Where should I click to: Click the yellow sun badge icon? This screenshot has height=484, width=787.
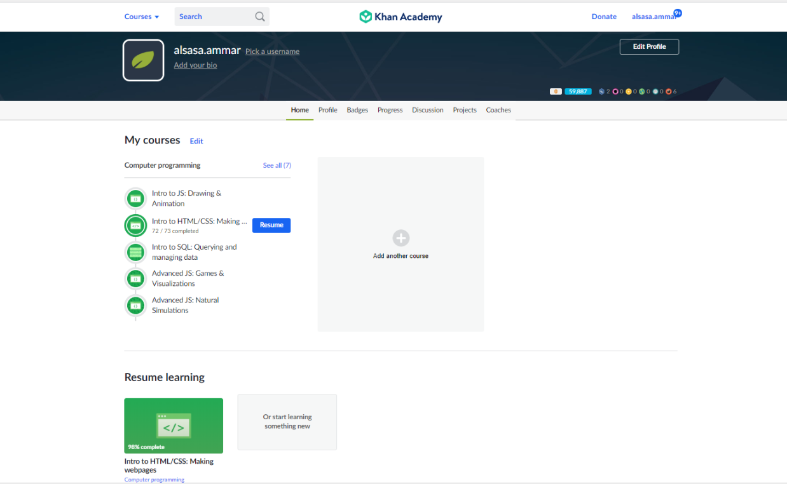coord(629,91)
